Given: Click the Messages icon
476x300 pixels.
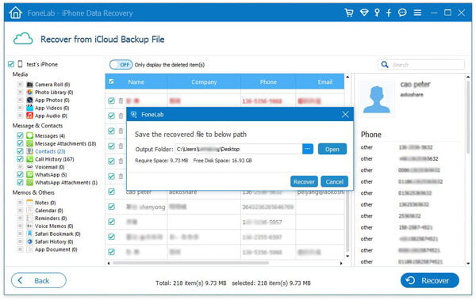Looking at the screenshot, I should (x=30, y=135).
